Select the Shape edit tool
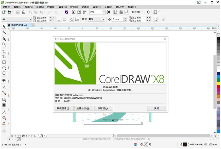 [x=4, y=32]
